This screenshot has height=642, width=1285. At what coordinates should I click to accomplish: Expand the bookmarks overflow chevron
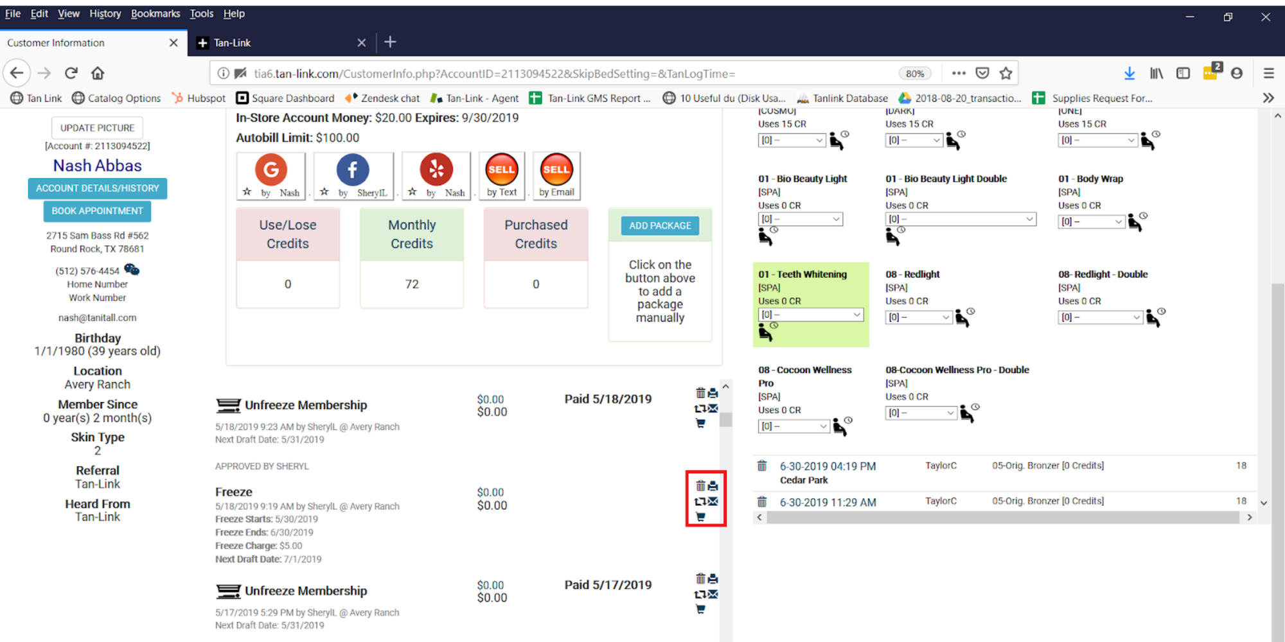(1268, 98)
